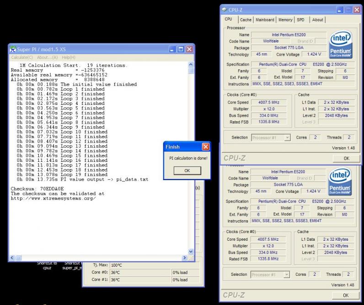Close the top CPU-Z window
364x305 pixels.
[357, 10]
